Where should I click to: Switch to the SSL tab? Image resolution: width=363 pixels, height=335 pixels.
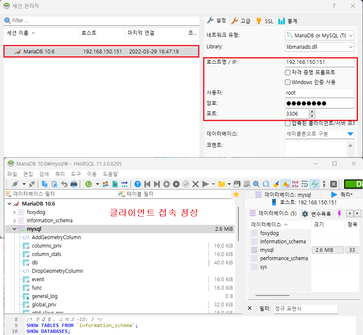tap(265, 21)
